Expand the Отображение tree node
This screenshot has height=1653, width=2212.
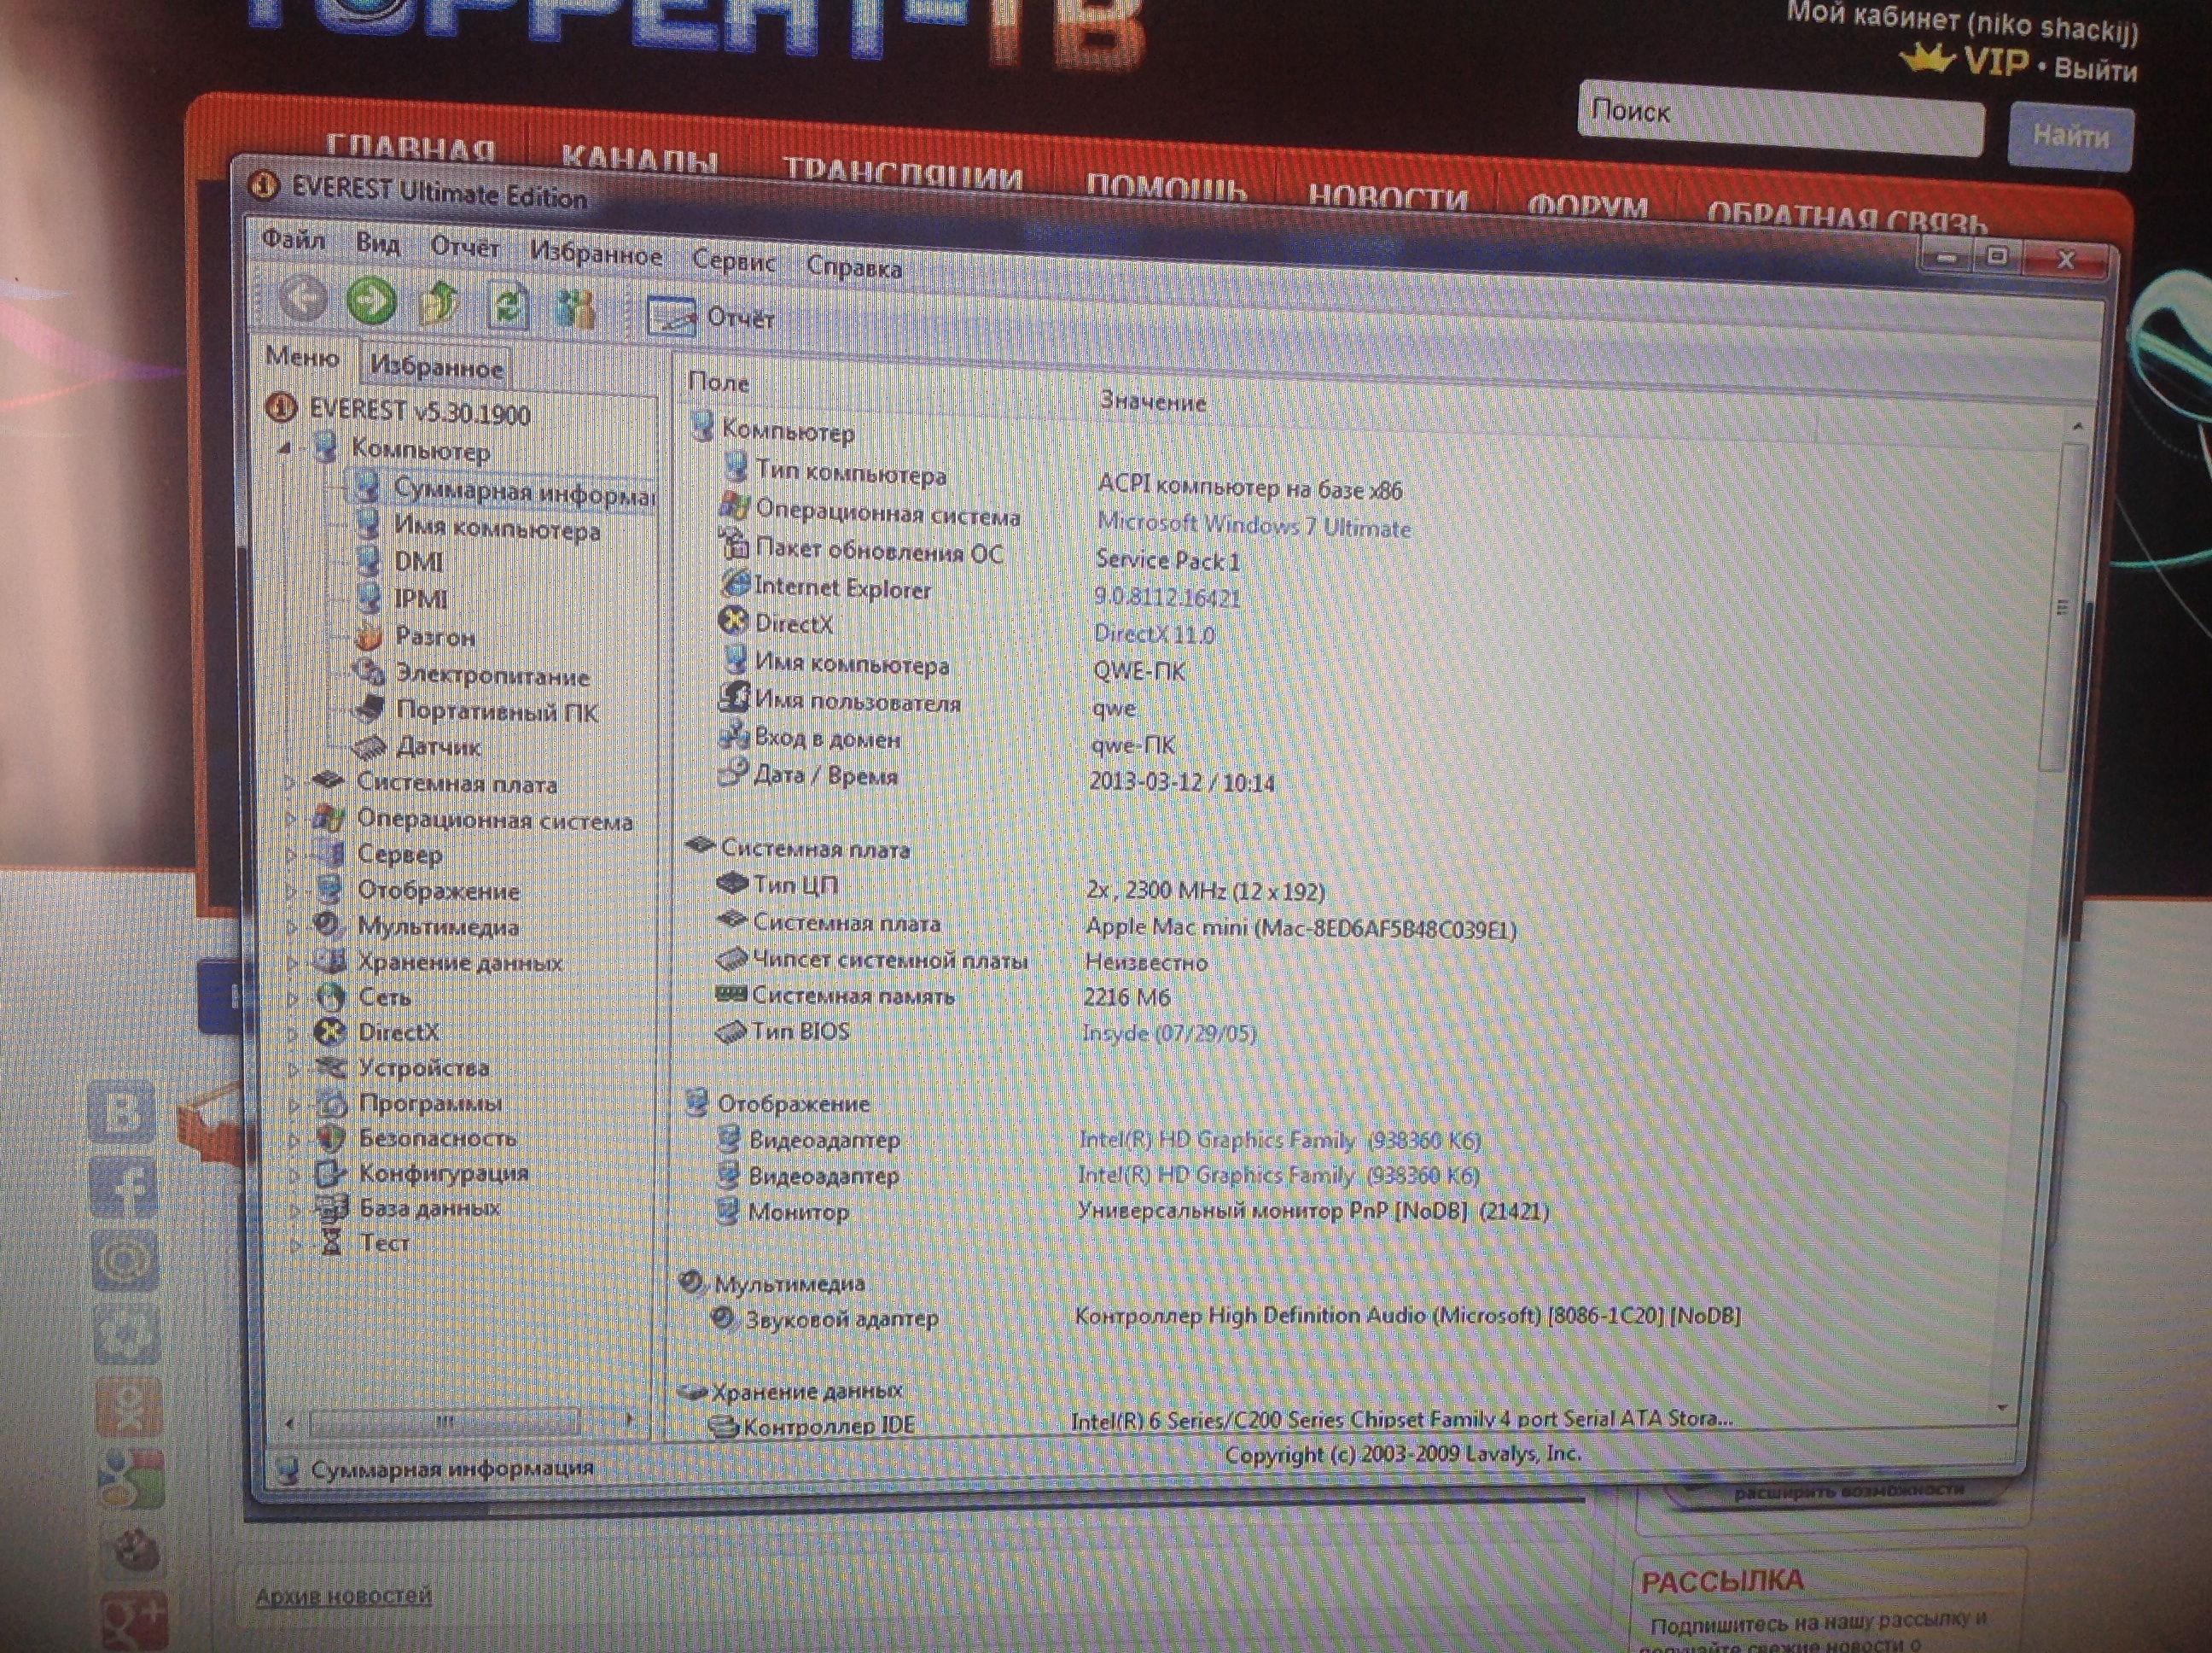click(292, 891)
